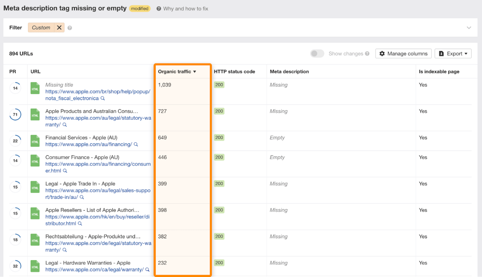
Task: Click the gear icon inside Manage columns button
Action: 382,54
